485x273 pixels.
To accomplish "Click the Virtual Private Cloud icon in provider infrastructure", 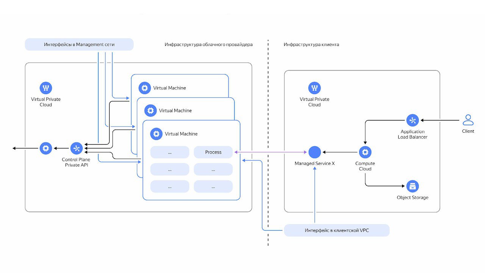I will click(46, 88).
